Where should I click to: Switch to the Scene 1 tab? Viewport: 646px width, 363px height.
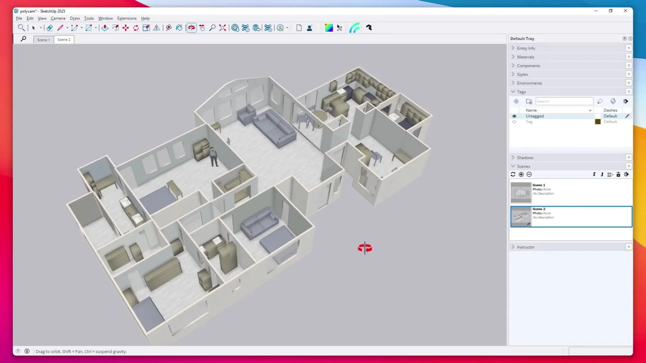click(x=43, y=39)
